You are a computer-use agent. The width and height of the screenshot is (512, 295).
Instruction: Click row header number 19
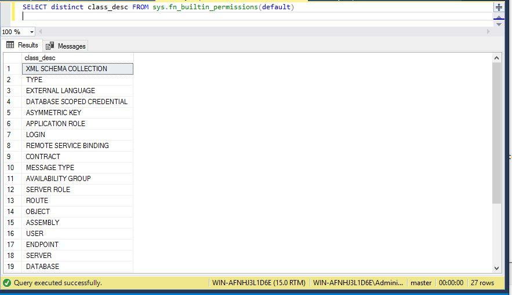coord(12,267)
